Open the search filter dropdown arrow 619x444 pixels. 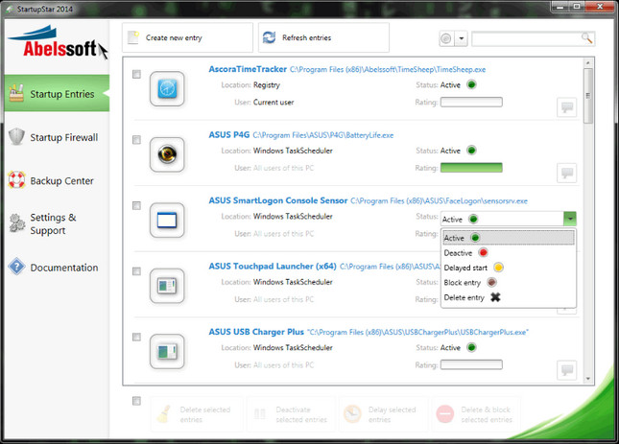click(462, 39)
